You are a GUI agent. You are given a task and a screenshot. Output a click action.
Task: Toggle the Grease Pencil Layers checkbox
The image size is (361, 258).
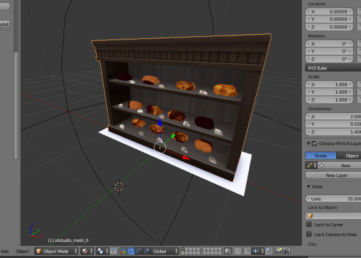point(314,144)
